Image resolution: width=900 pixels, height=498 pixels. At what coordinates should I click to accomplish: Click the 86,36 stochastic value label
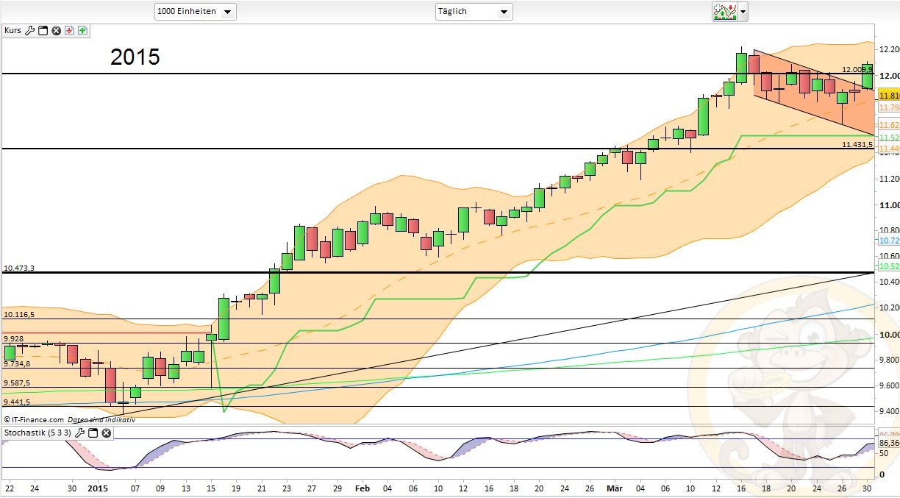(888, 444)
